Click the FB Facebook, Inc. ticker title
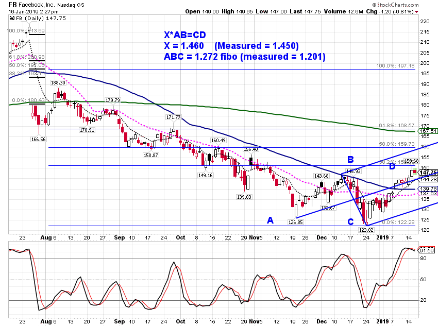This screenshot has width=438, height=326. [46, 5]
